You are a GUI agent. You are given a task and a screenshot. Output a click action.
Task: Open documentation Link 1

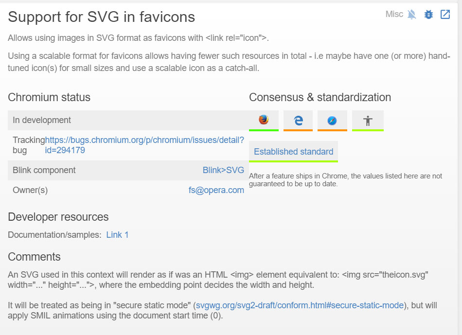(117, 235)
